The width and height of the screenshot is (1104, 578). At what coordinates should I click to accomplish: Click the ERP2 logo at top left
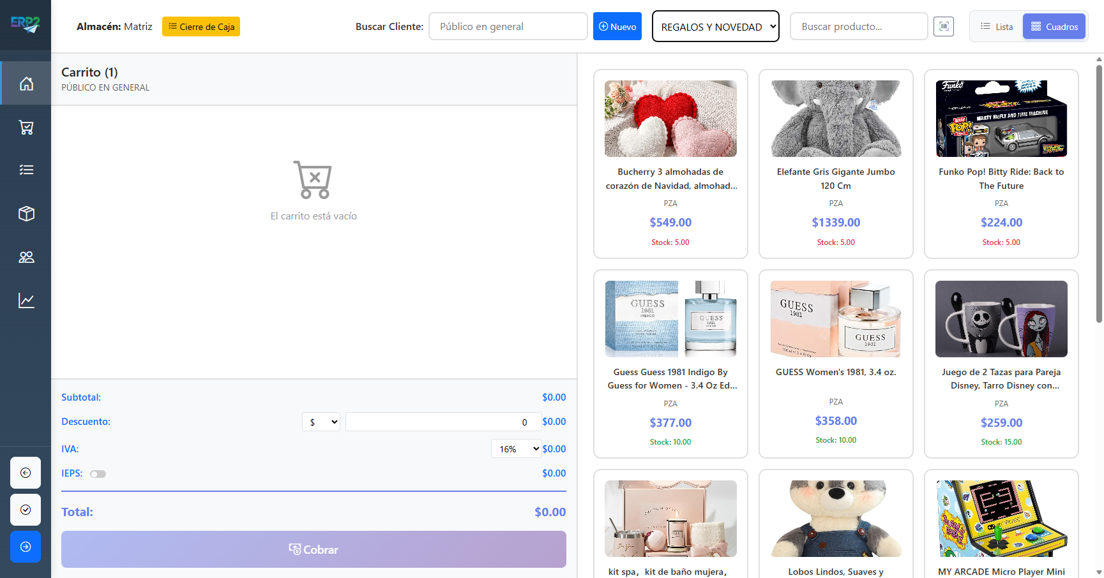[x=26, y=25]
